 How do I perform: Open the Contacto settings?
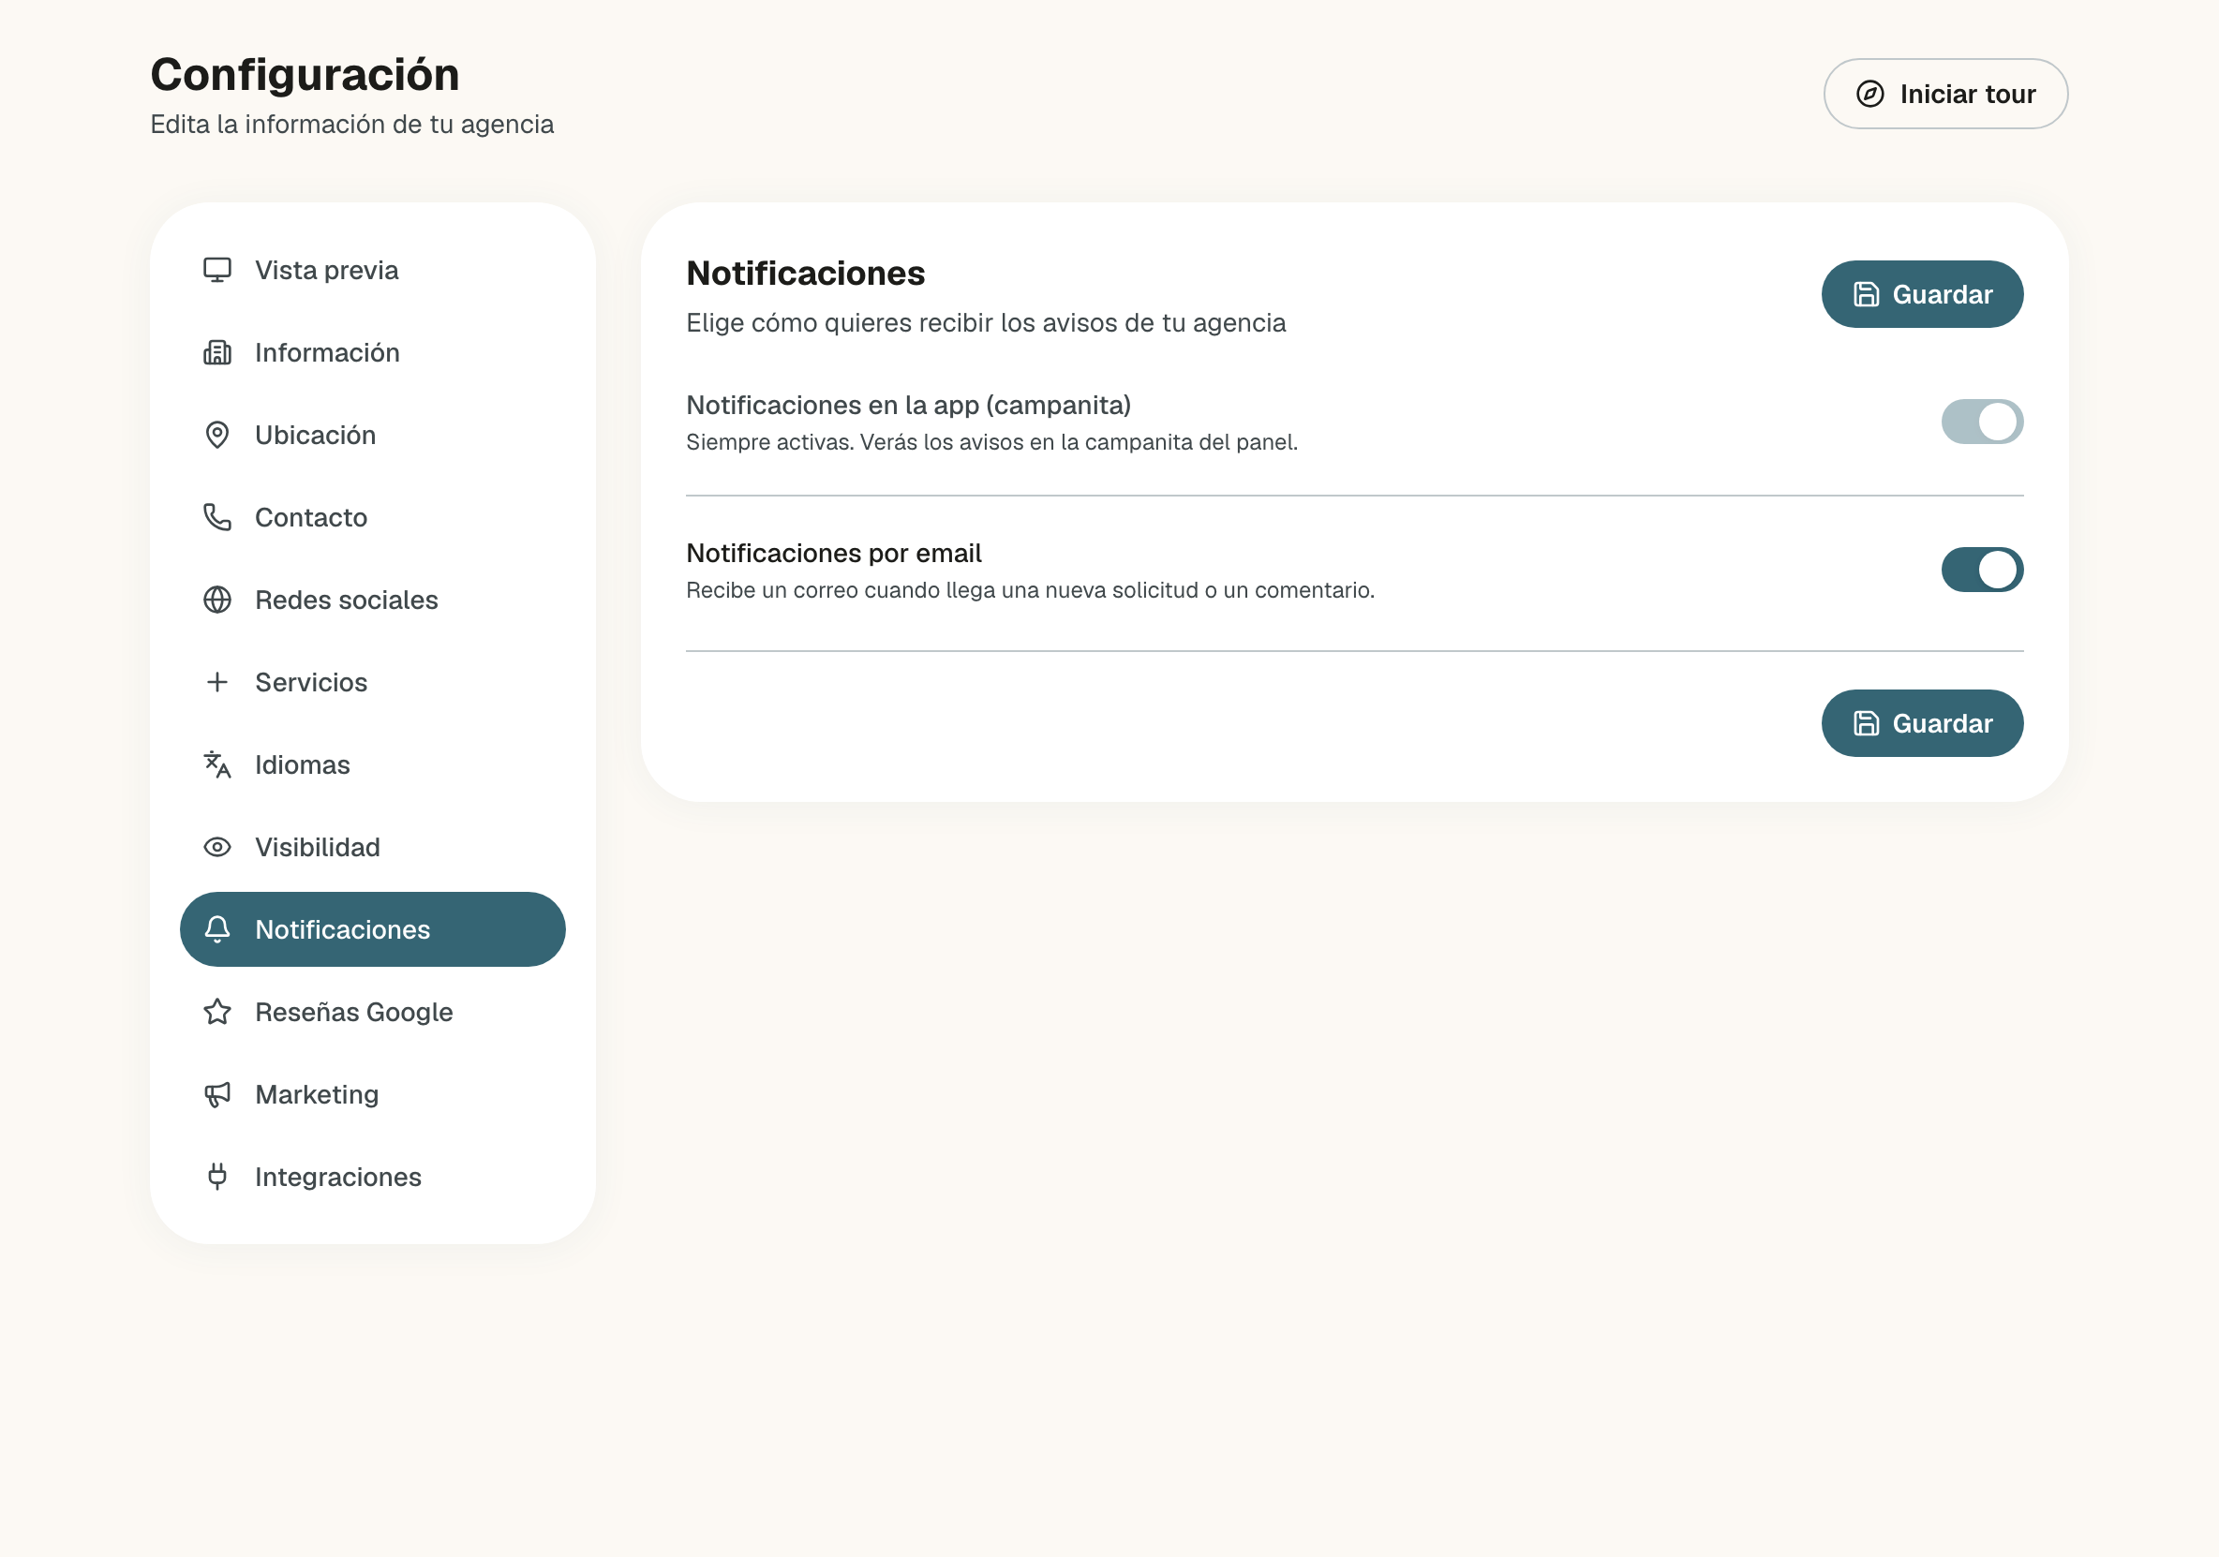[372, 517]
